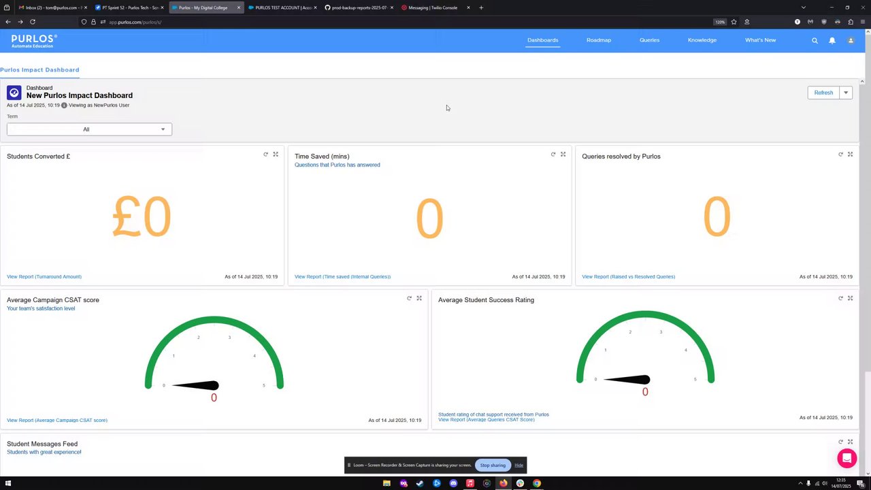This screenshot has height=490, width=871.
Task: Click the info icon next to Viewing as
Action: tap(64, 105)
